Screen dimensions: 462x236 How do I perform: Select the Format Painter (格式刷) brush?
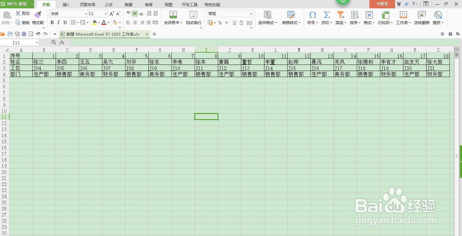pyautogui.click(x=38, y=14)
